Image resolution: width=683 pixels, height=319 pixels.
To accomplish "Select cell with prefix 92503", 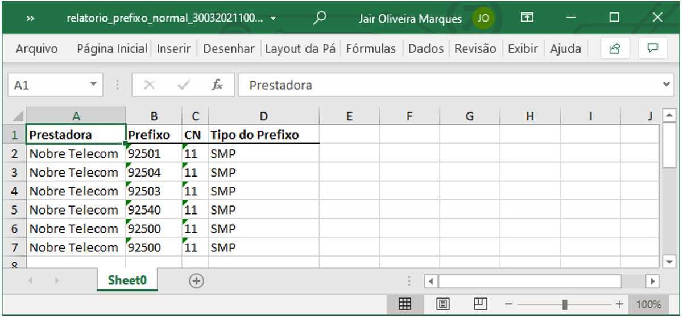I will [154, 191].
